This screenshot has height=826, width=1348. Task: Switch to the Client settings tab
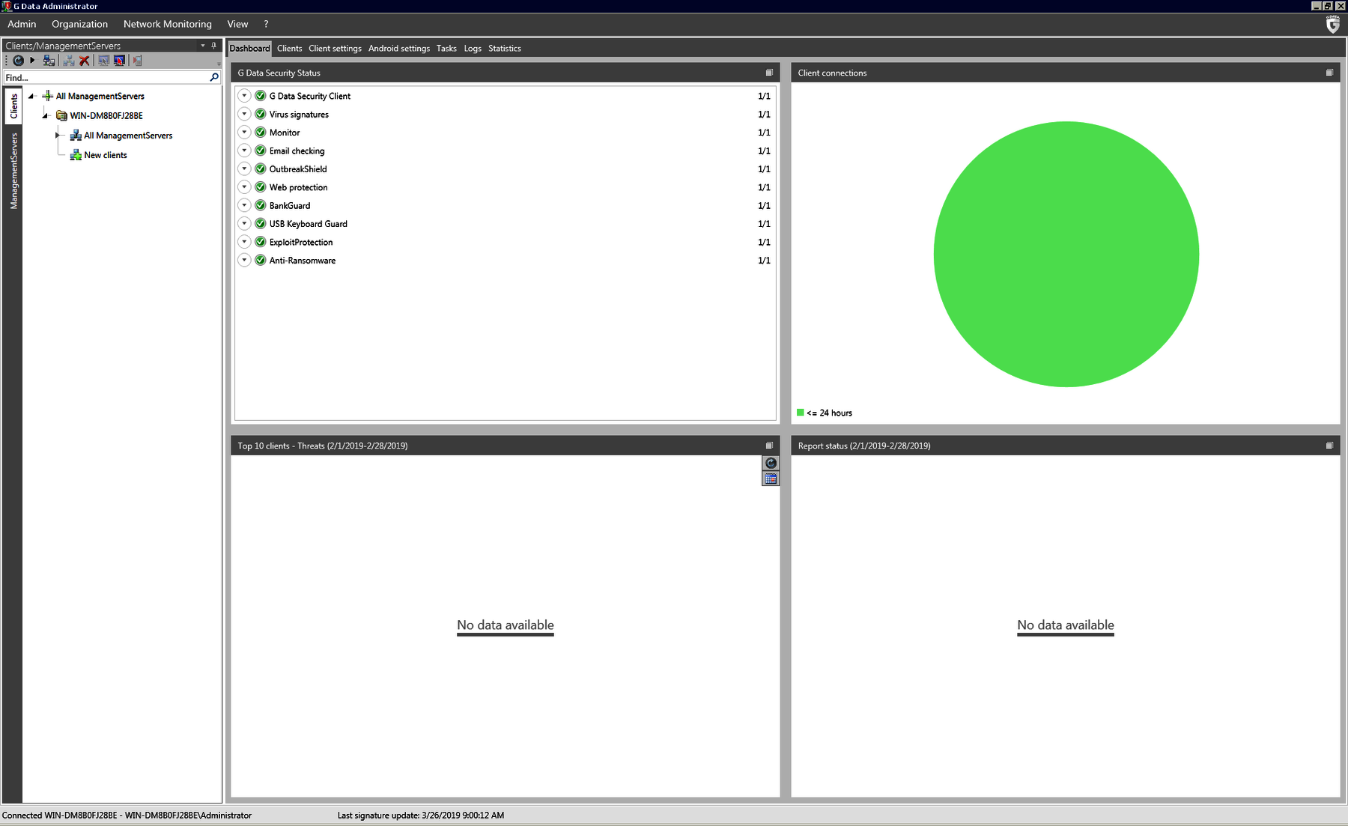pyautogui.click(x=335, y=49)
